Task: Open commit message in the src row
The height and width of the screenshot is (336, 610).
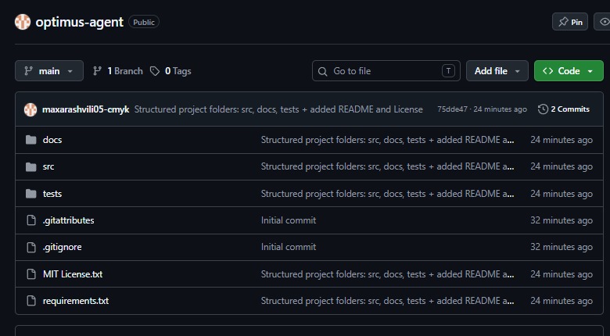Action: [x=387, y=166]
